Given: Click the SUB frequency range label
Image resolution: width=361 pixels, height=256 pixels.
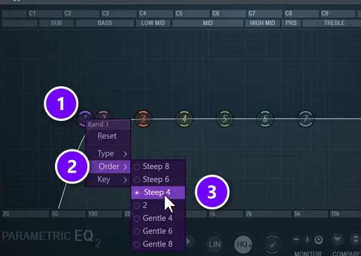Looking at the screenshot, I should [x=57, y=23].
